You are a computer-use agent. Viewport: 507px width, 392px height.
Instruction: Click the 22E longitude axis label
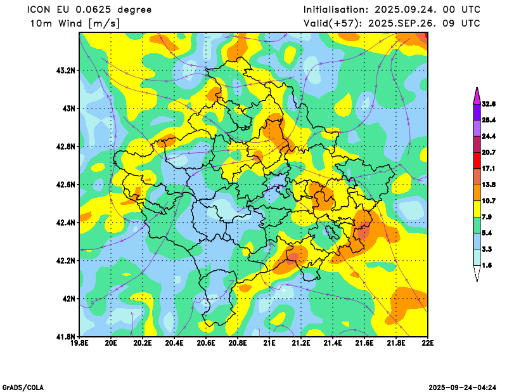428,344
